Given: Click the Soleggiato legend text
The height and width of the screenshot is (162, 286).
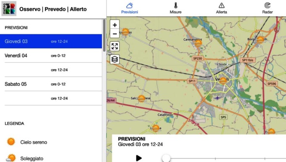Looking at the screenshot, I should tap(32, 159).
